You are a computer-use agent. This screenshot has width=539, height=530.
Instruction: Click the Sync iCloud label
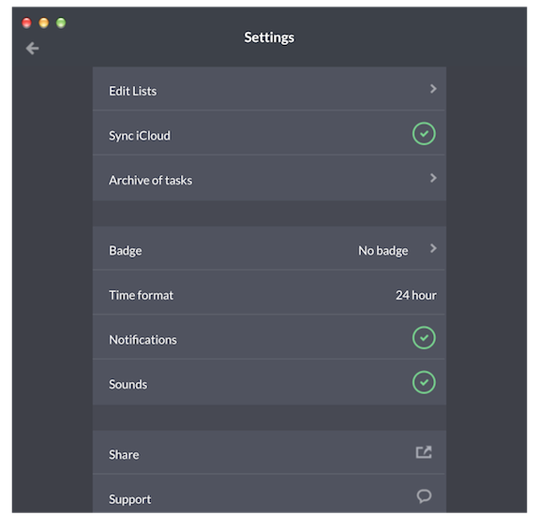point(140,136)
